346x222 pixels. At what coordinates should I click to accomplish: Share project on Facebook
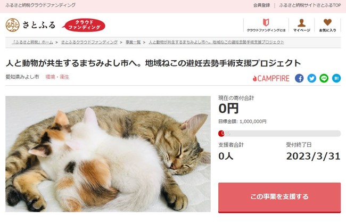pyautogui.click(x=299, y=78)
